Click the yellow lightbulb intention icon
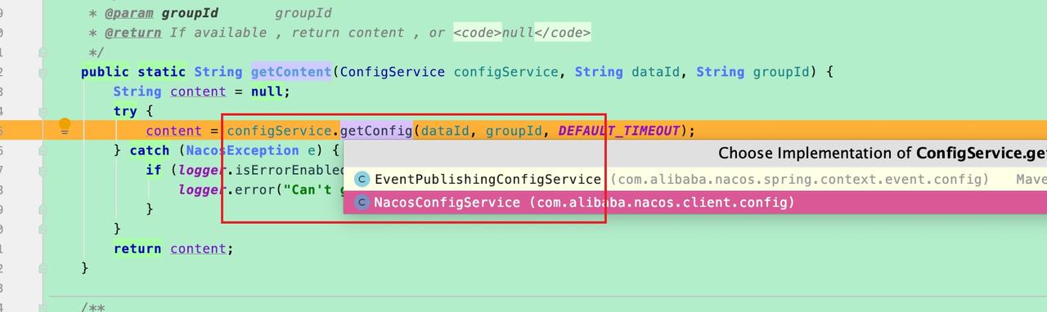1047x312 pixels. point(65,125)
